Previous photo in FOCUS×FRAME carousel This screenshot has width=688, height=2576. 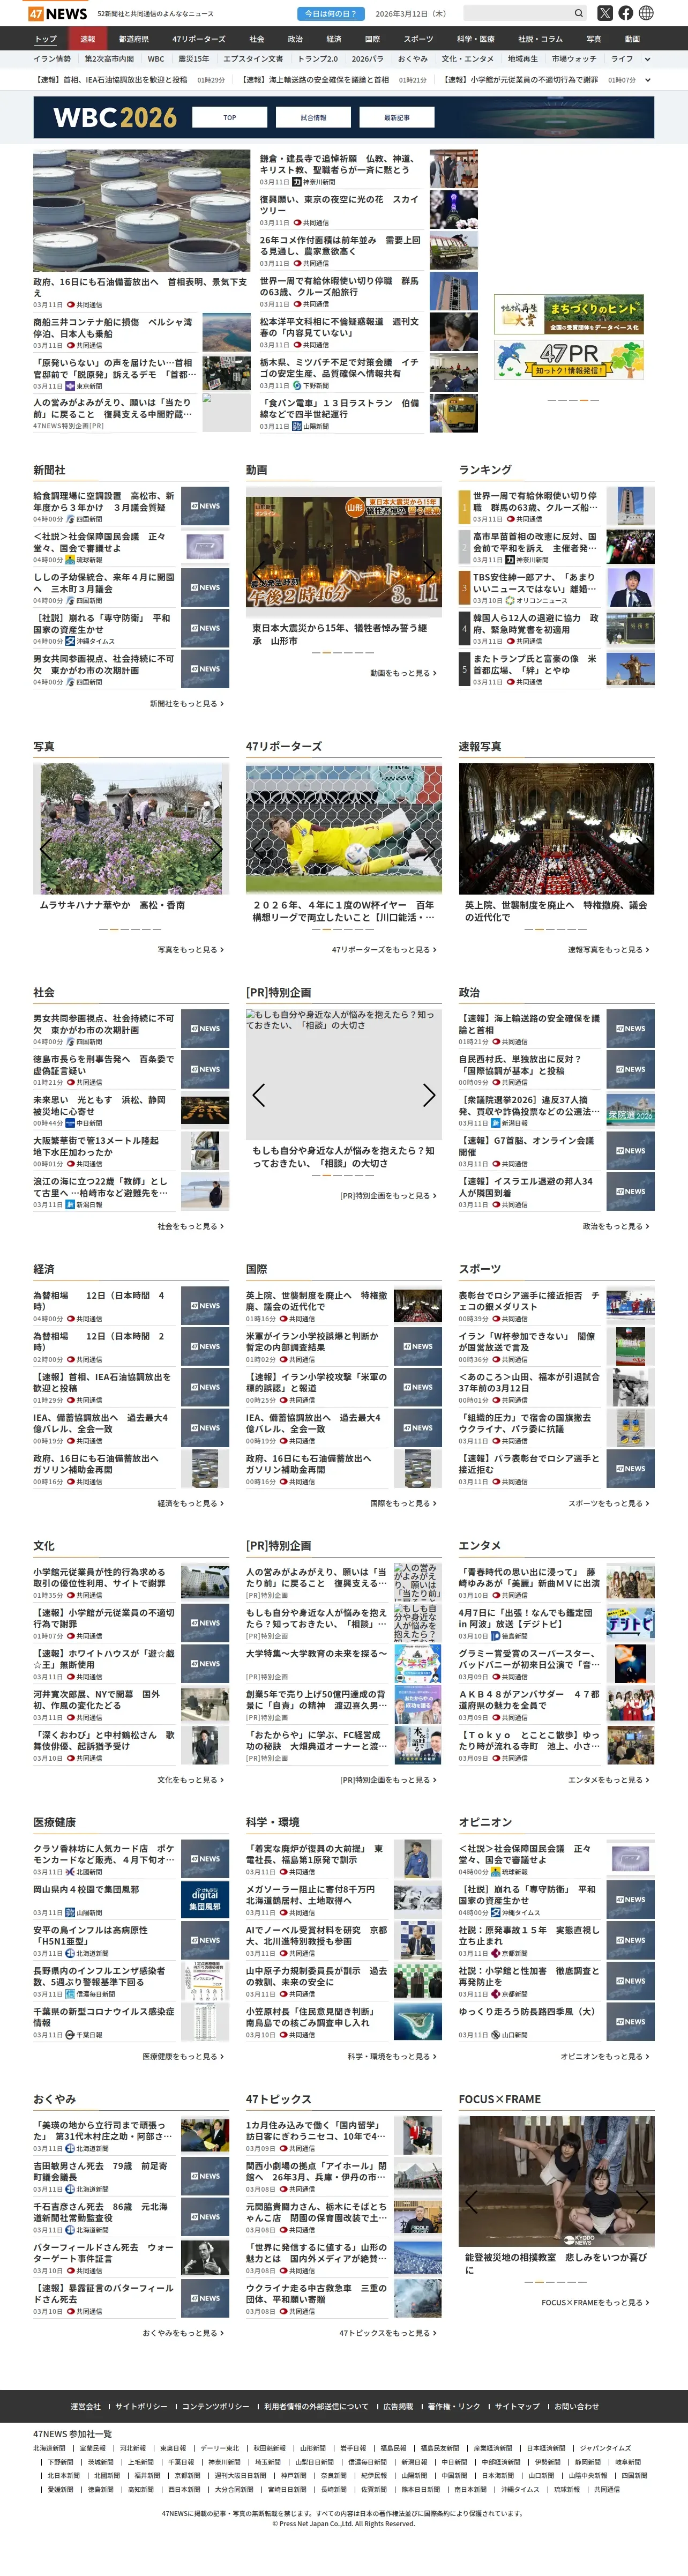click(472, 2202)
